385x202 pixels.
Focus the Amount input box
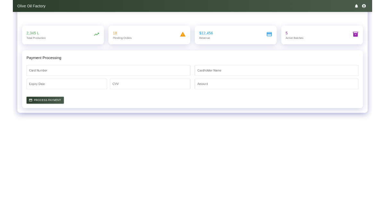(x=277, y=84)
